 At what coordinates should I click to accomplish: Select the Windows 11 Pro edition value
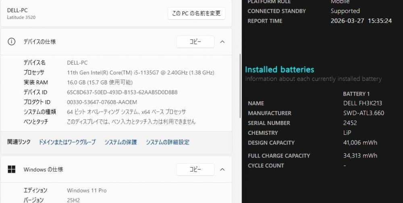click(x=87, y=190)
